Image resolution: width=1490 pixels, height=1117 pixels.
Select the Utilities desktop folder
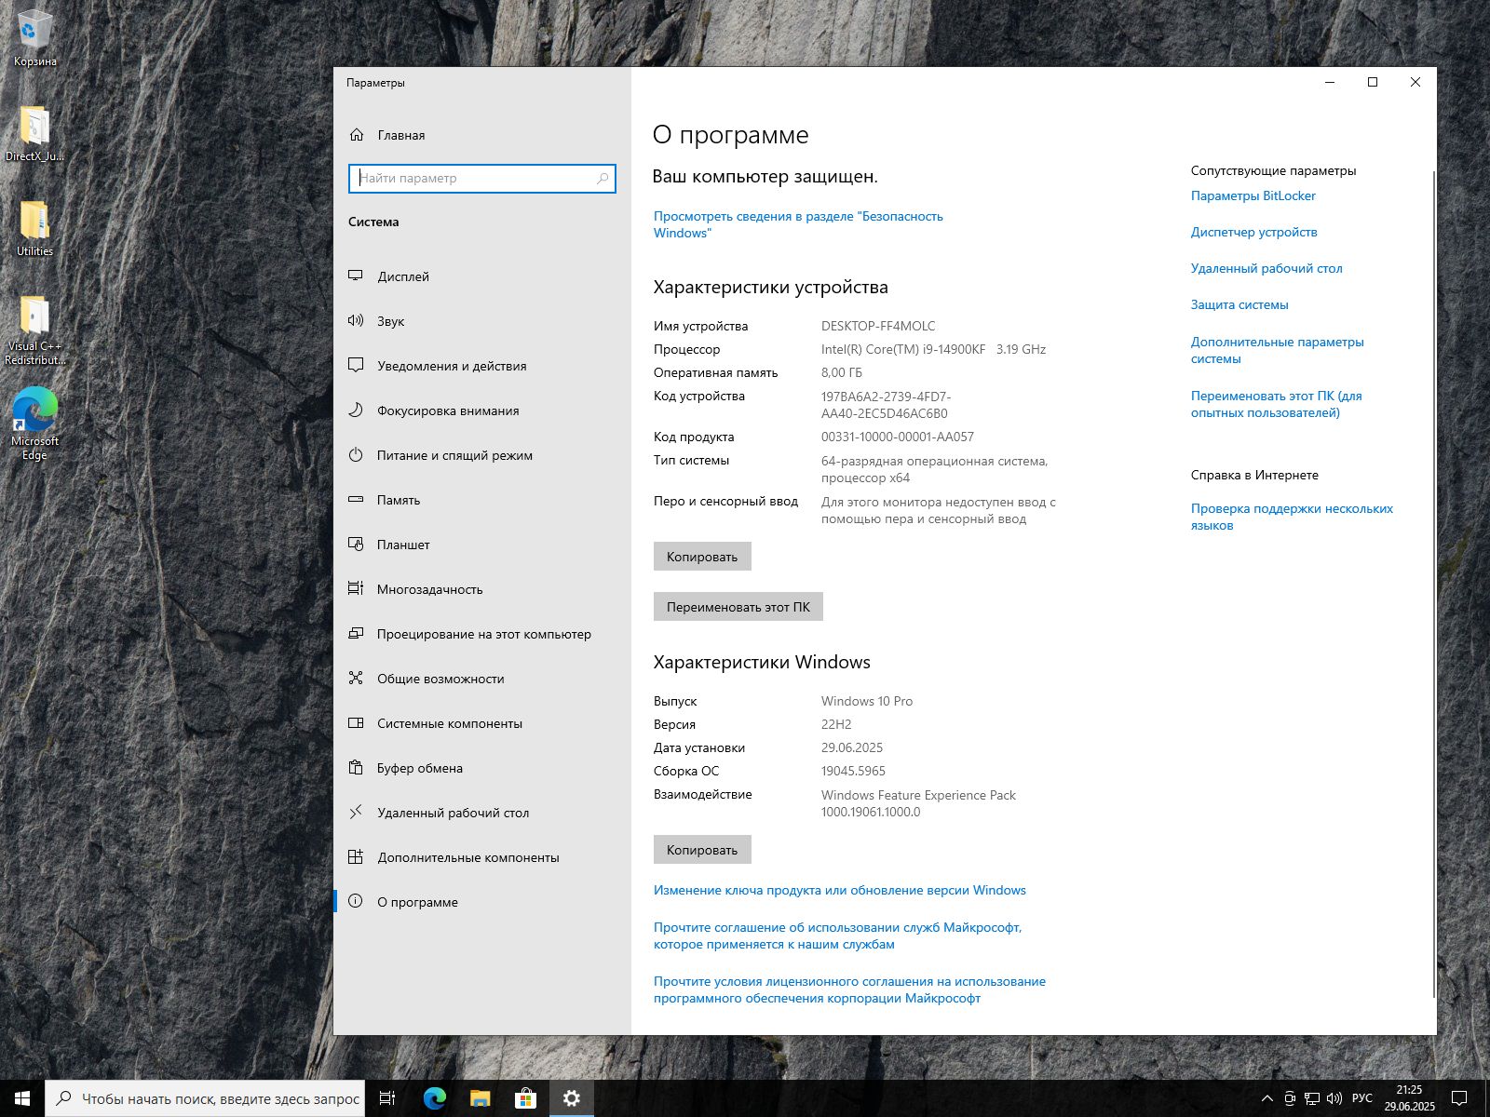[x=34, y=228]
